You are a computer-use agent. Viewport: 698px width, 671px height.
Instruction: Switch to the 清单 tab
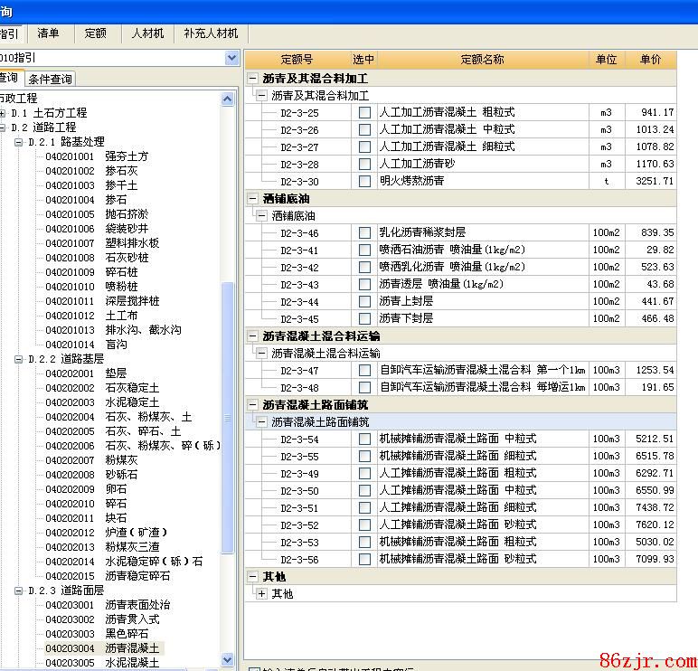49,33
